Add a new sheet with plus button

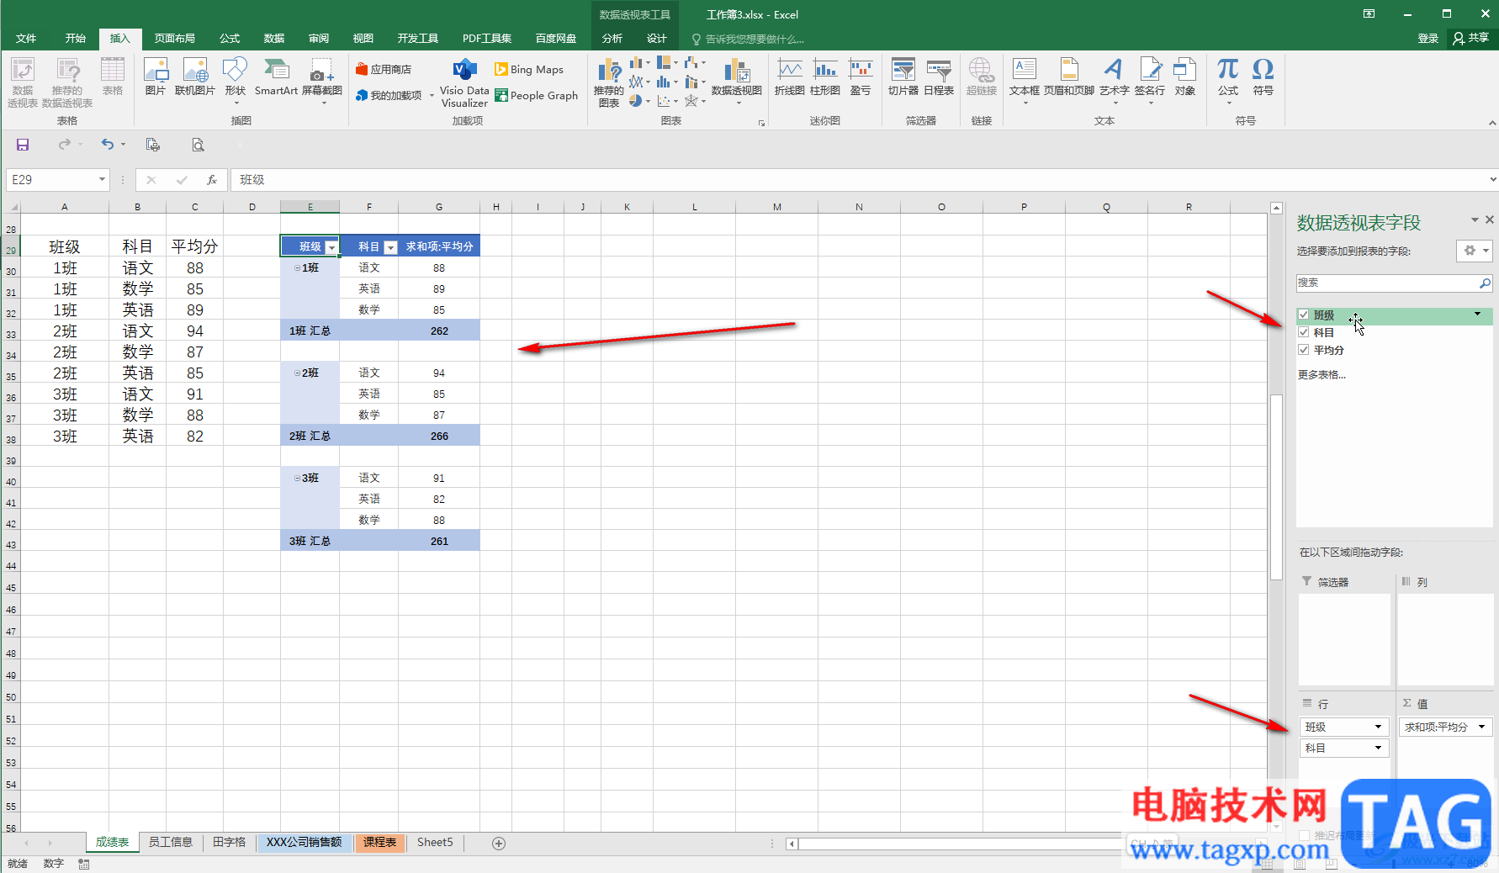(x=499, y=843)
